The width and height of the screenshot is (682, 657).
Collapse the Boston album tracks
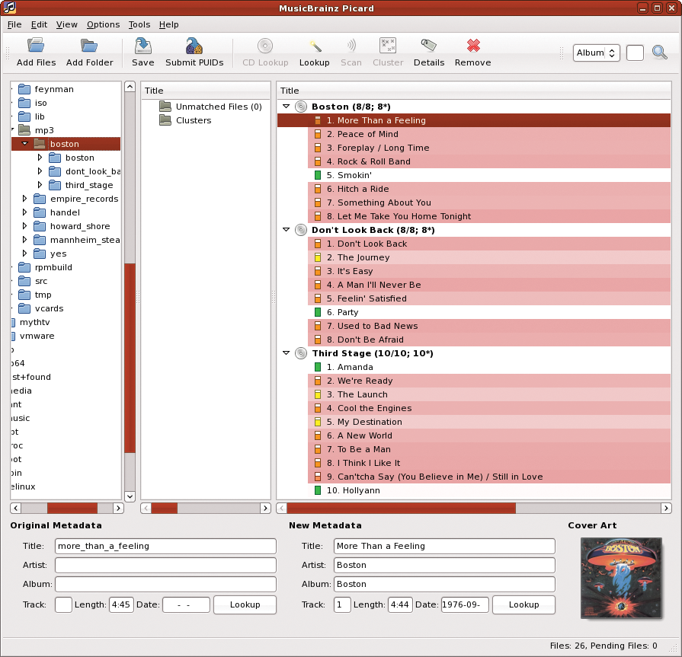287,106
